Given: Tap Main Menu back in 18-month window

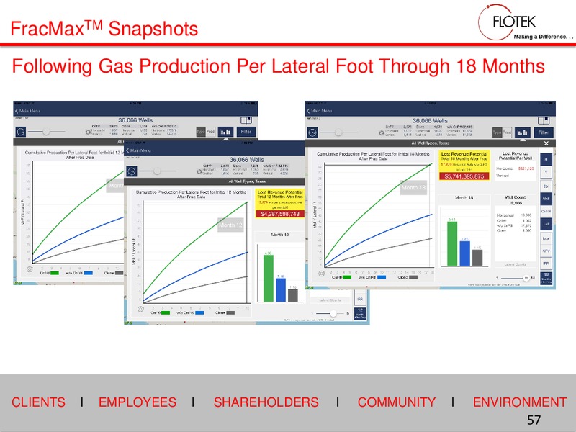Looking at the screenshot, I should pos(319,111).
